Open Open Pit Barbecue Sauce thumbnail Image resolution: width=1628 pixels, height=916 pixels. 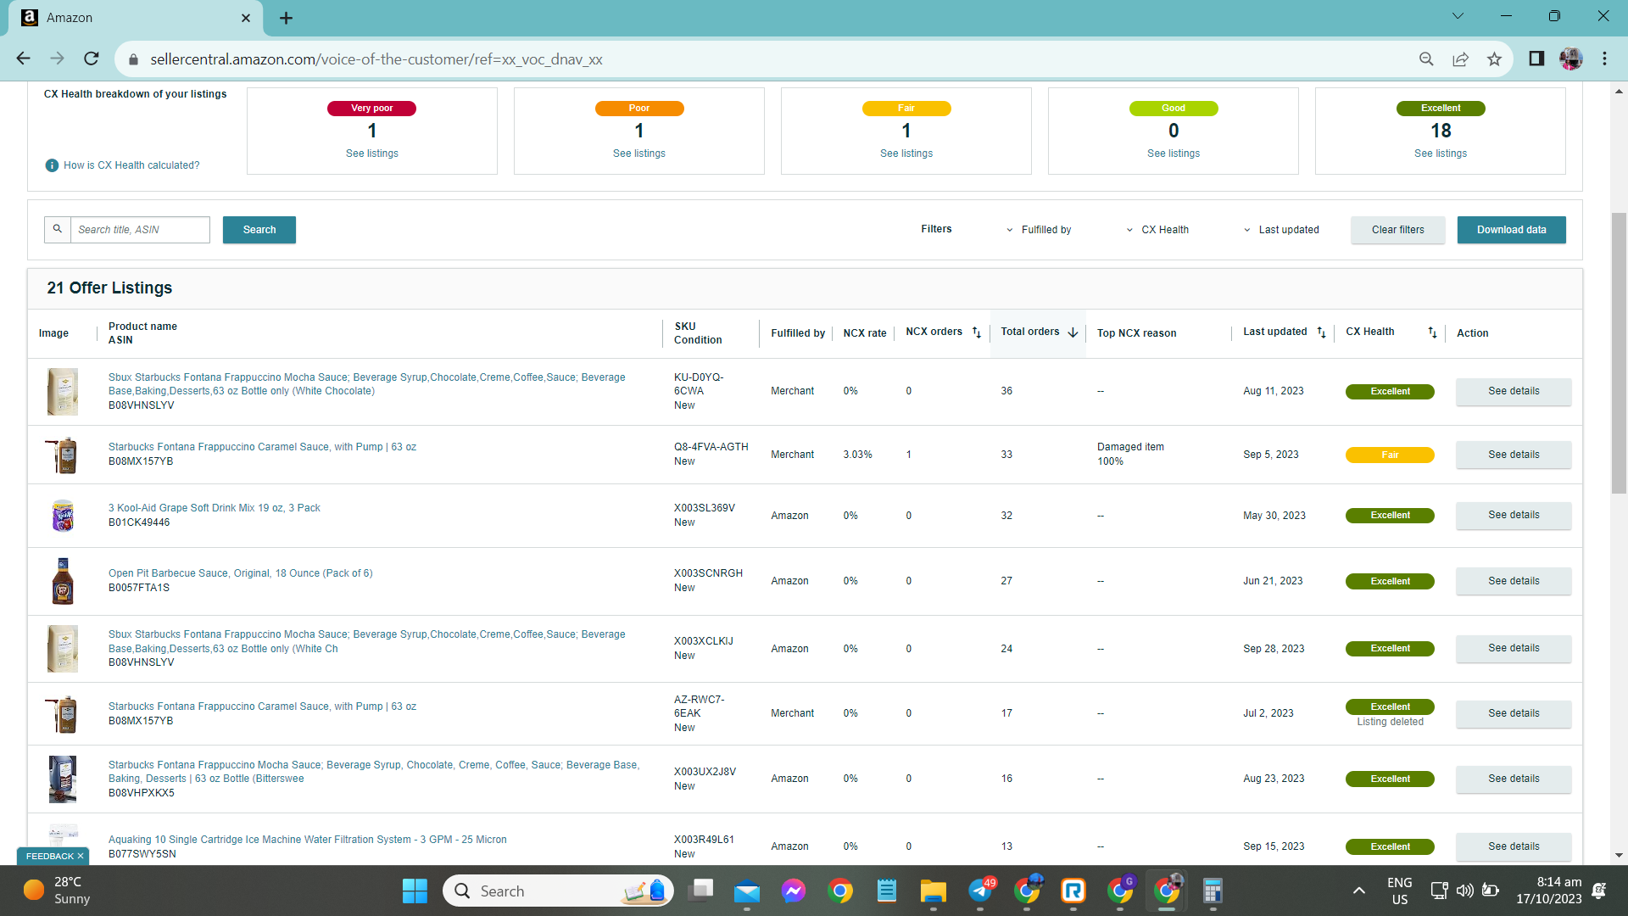click(x=63, y=581)
